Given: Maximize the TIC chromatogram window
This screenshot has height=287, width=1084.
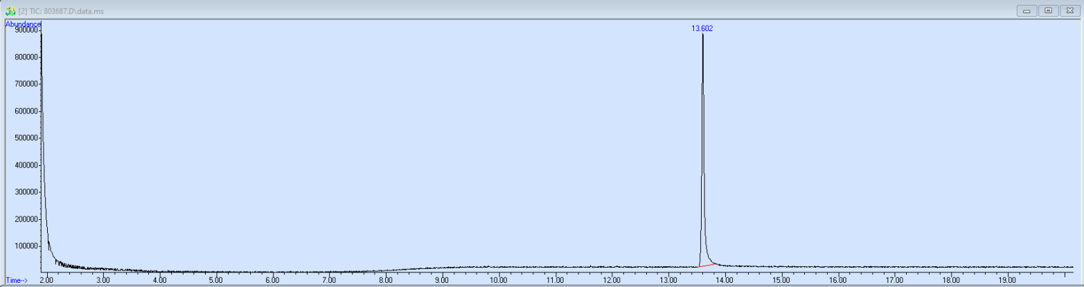Looking at the screenshot, I should coord(1049,10).
